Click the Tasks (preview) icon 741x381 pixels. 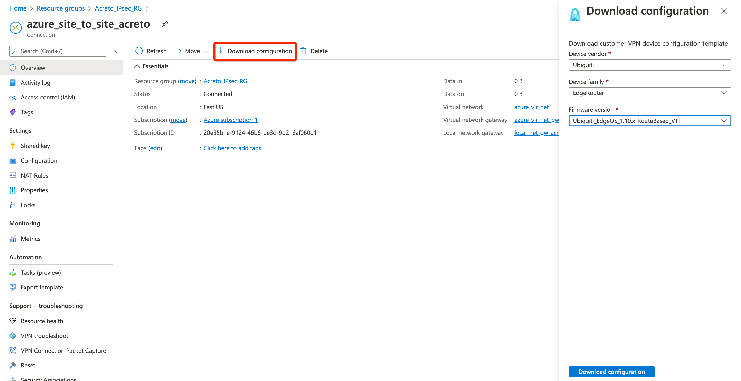pyautogui.click(x=13, y=272)
